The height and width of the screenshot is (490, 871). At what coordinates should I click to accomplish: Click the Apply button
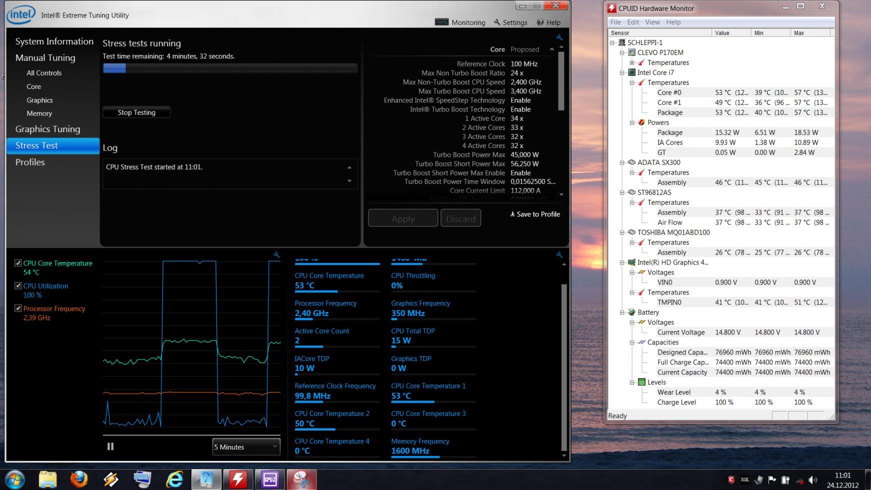point(403,218)
